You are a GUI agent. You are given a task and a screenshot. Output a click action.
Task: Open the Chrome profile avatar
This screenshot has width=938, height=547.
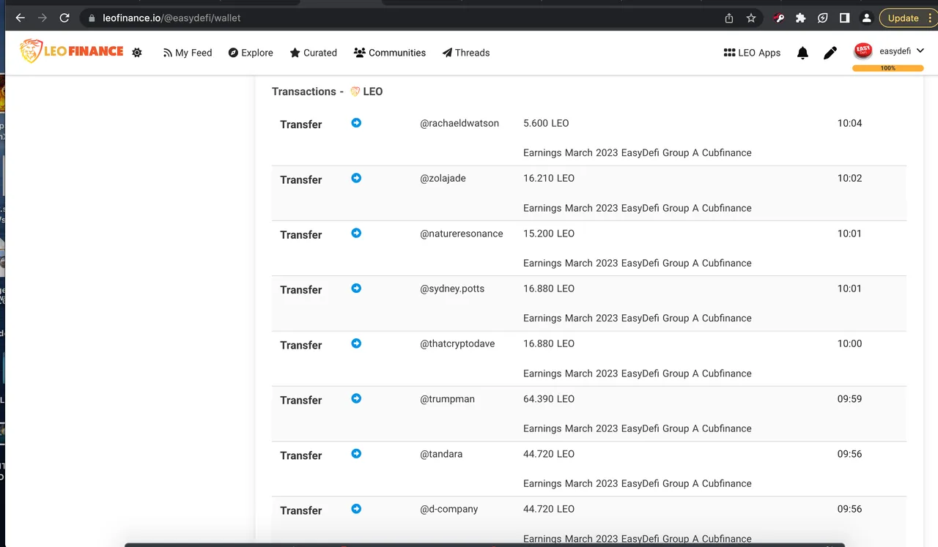click(x=866, y=18)
